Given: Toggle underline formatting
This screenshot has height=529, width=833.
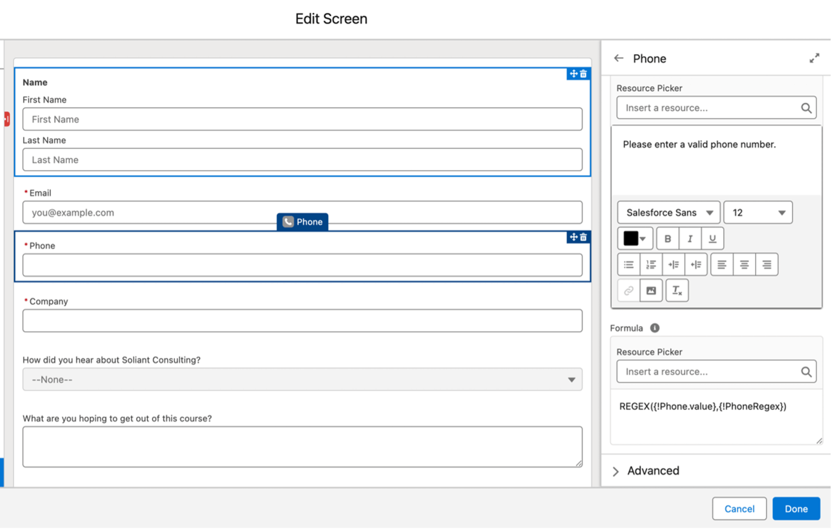Looking at the screenshot, I should pos(714,239).
